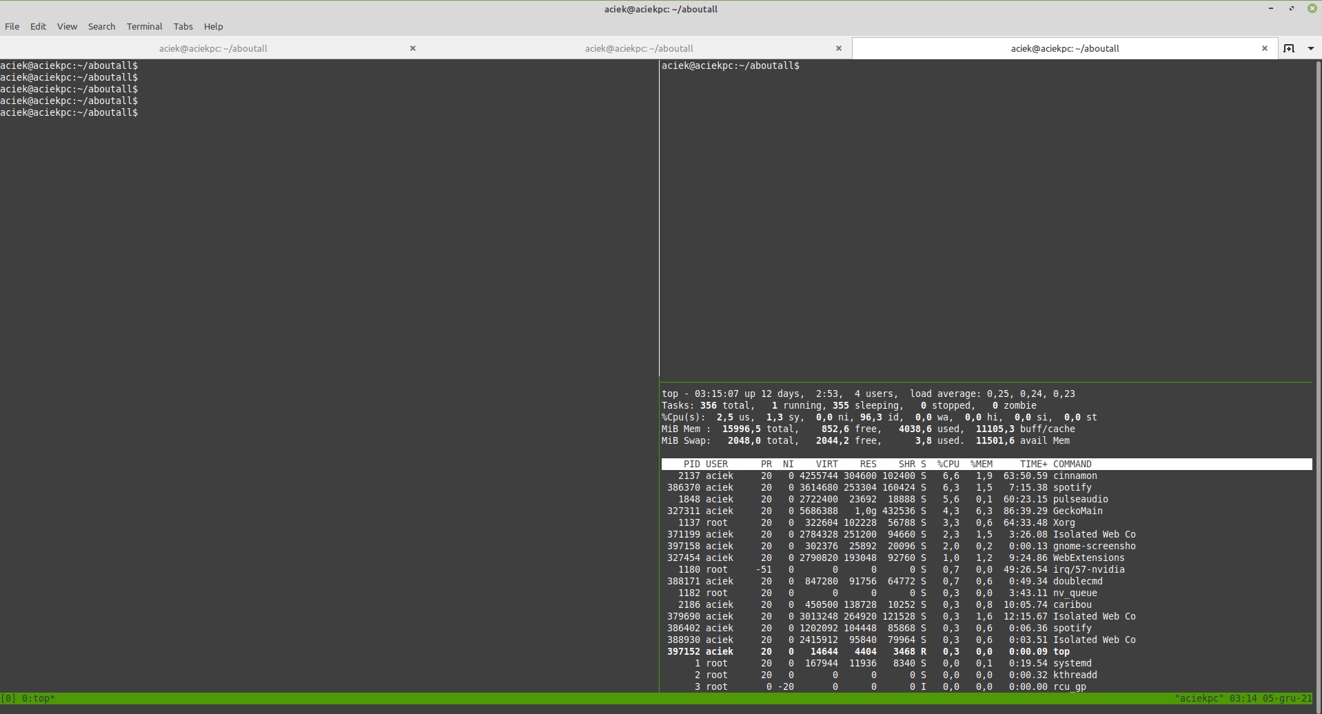Open the Search menu

coord(101,26)
